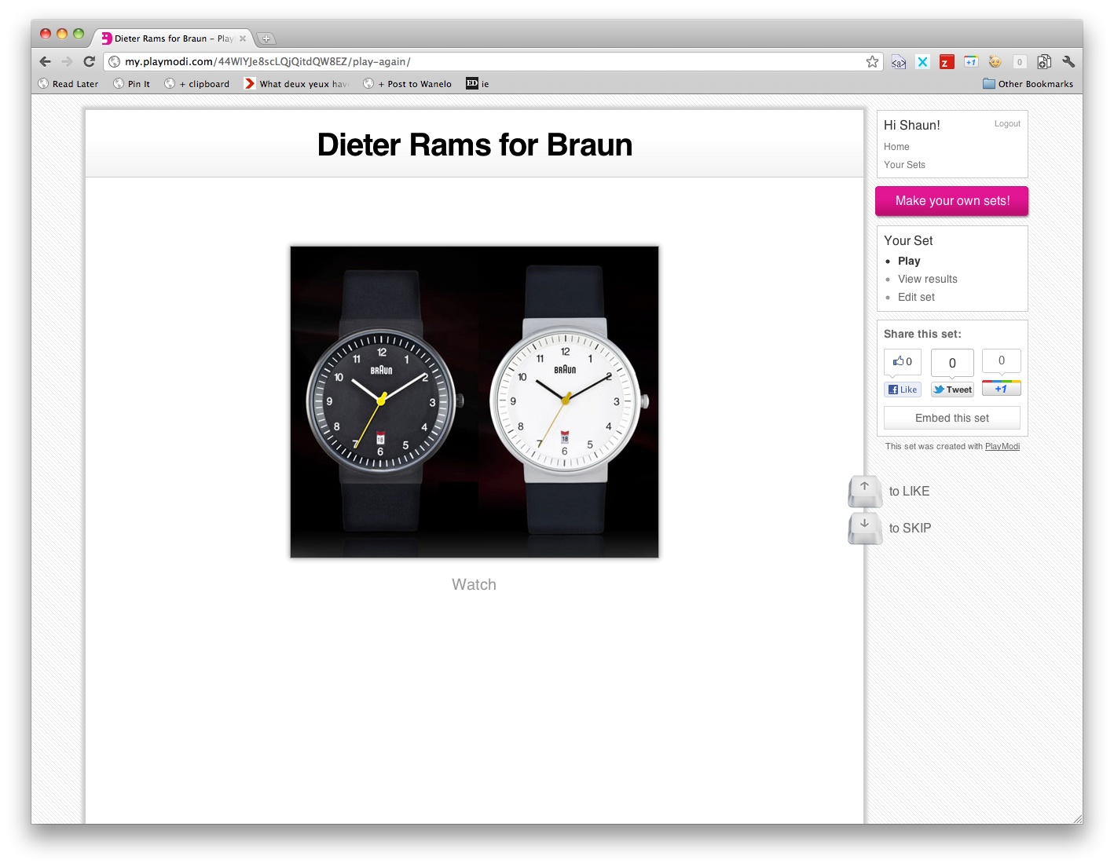
Task: Reload the page with the refresh icon
Action: [x=90, y=61]
